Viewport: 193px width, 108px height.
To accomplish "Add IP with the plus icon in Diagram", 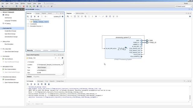I will tap(96, 16).
